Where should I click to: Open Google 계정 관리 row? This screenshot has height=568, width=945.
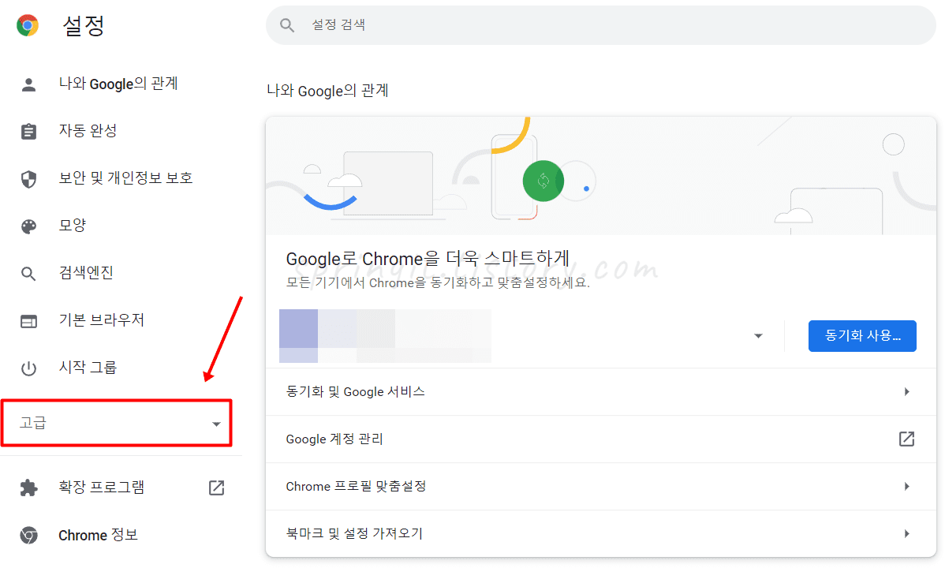point(600,439)
